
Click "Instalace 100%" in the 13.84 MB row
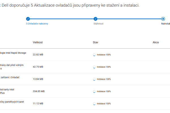(x=104, y=79)
